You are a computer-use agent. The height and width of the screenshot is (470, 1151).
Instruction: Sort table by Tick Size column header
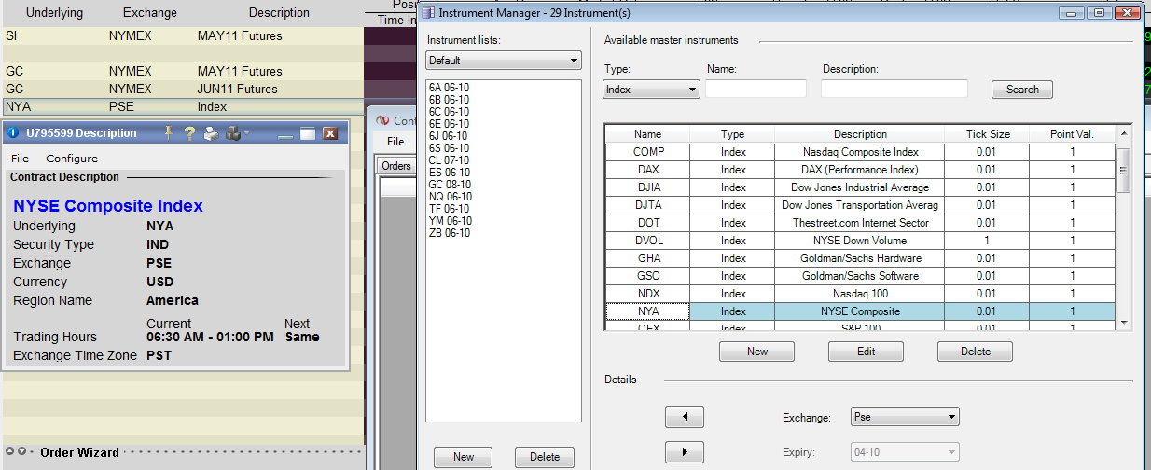pyautogui.click(x=988, y=134)
